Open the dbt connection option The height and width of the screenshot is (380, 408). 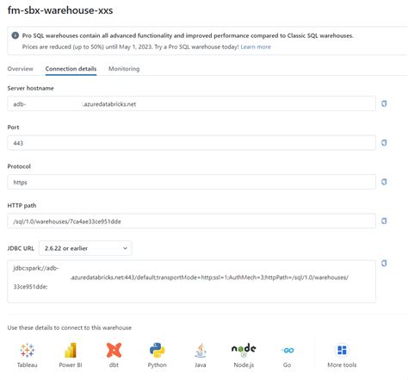pyautogui.click(x=114, y=355)
